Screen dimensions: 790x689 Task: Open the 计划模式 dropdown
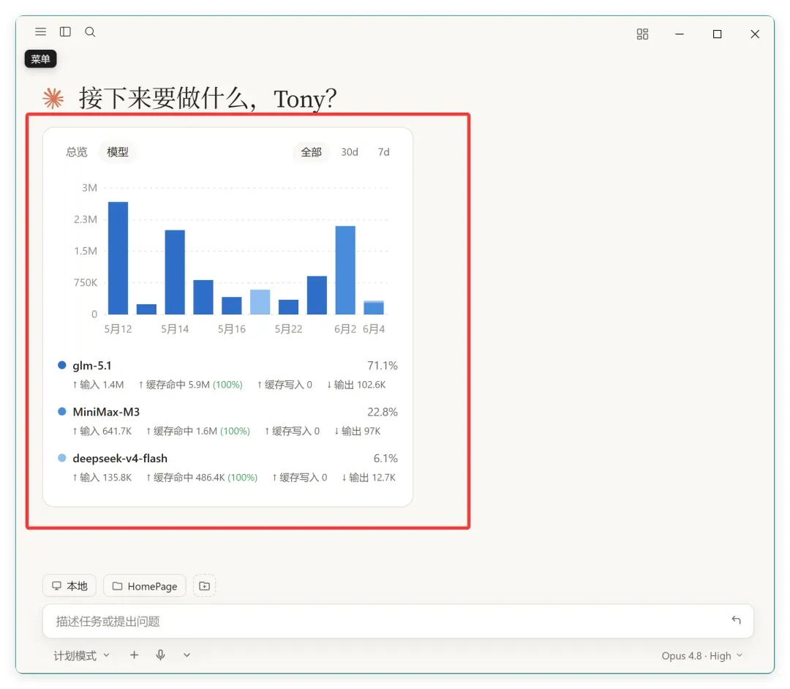point(82,655)
